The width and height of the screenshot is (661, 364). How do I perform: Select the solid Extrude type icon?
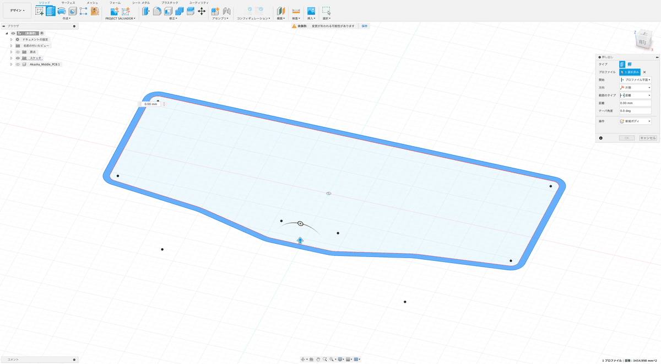click(622, 65)
